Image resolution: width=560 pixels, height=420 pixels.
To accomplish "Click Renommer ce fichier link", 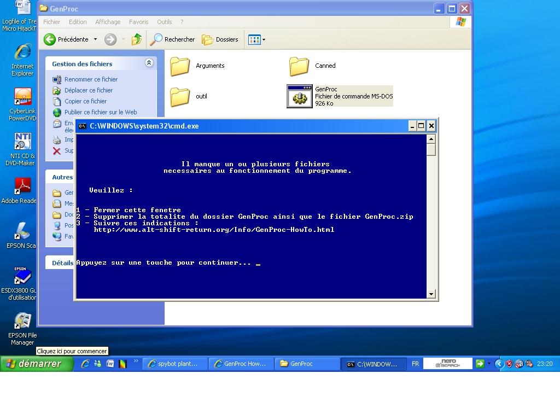I will (x=91, y=79).
